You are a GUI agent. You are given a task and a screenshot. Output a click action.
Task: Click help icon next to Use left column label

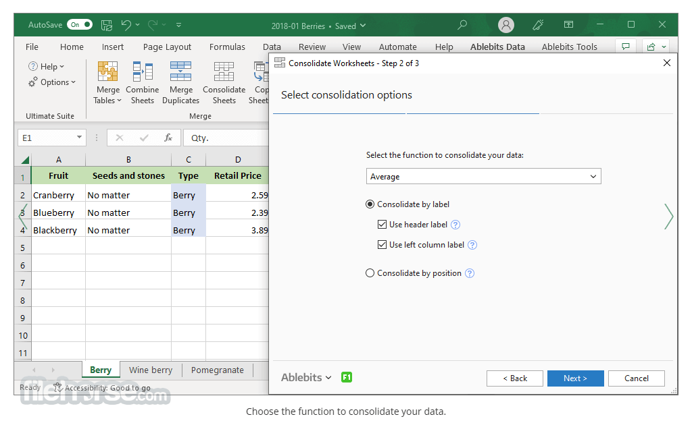pos(472,245)
